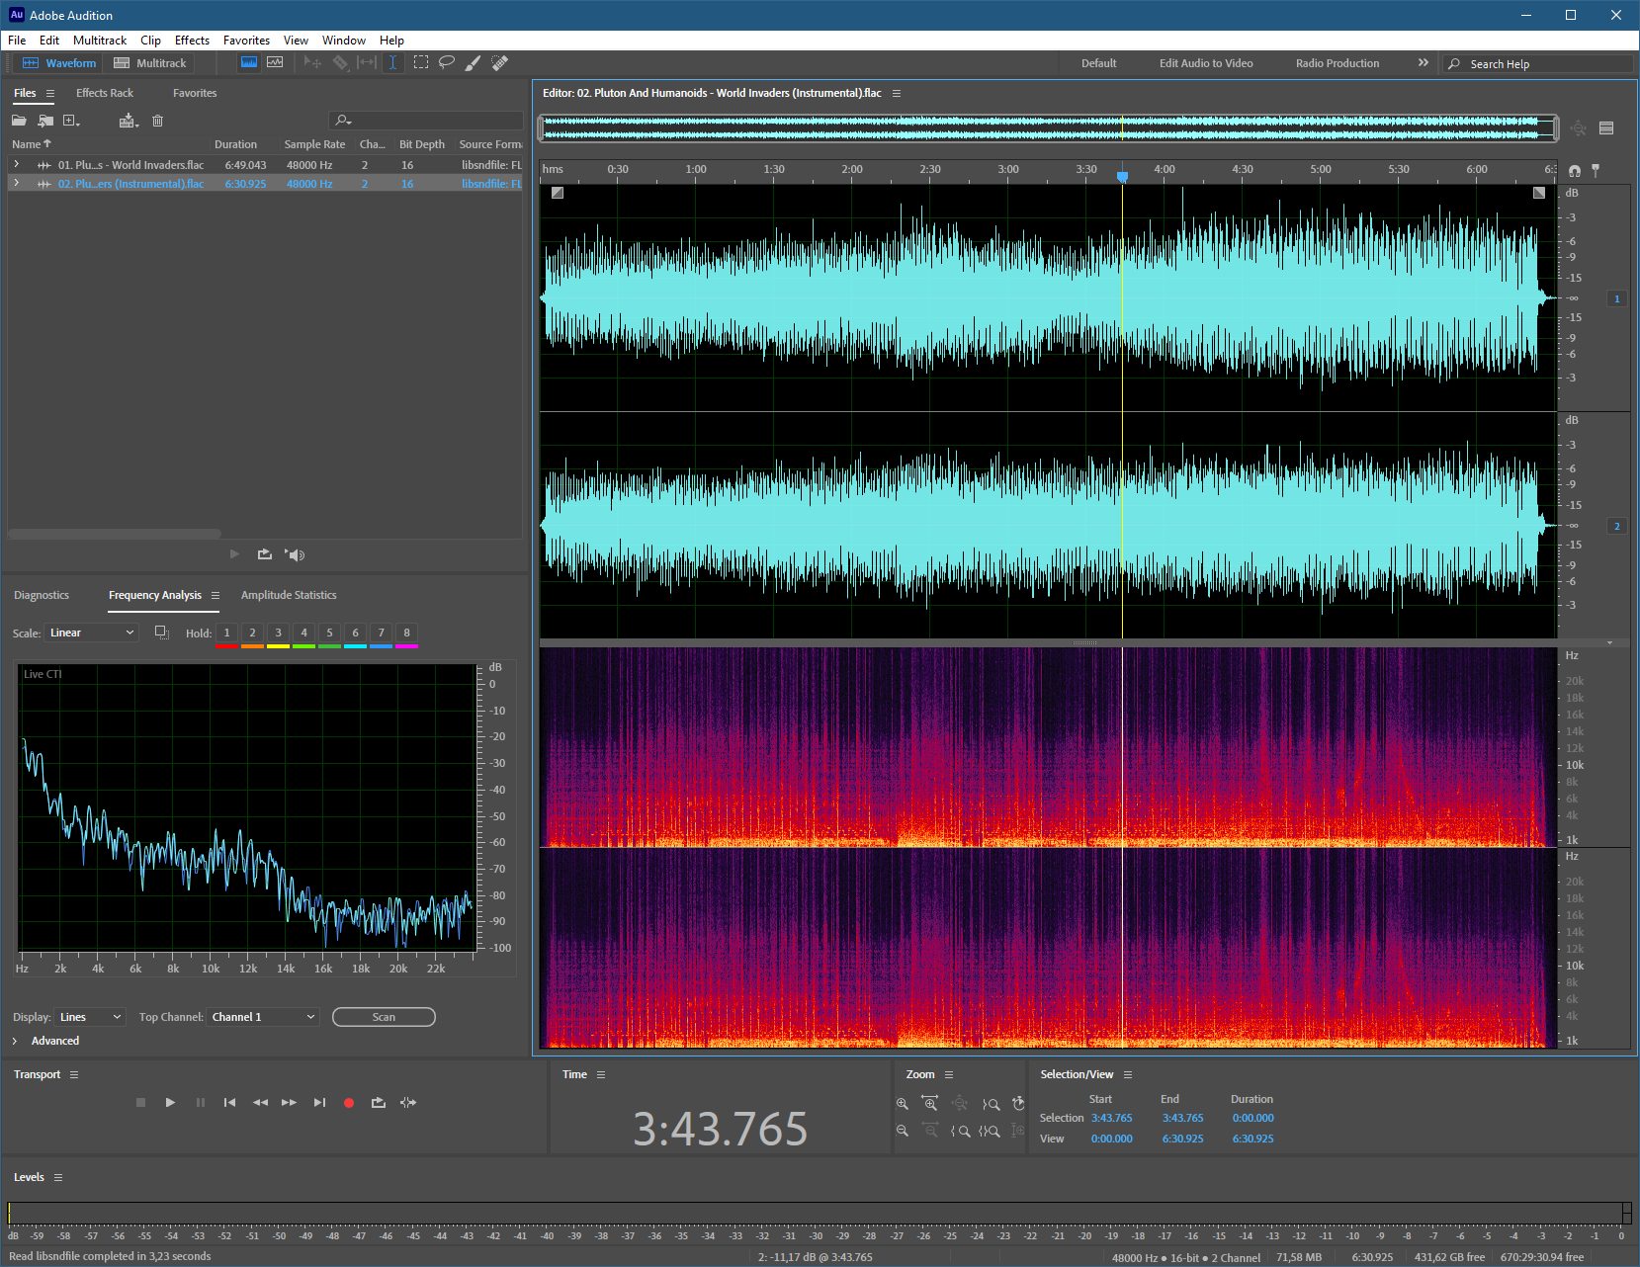Click the Selection Start time value
This screenshot has width=1640, height=1267.
click(x=1112, y=1118)
